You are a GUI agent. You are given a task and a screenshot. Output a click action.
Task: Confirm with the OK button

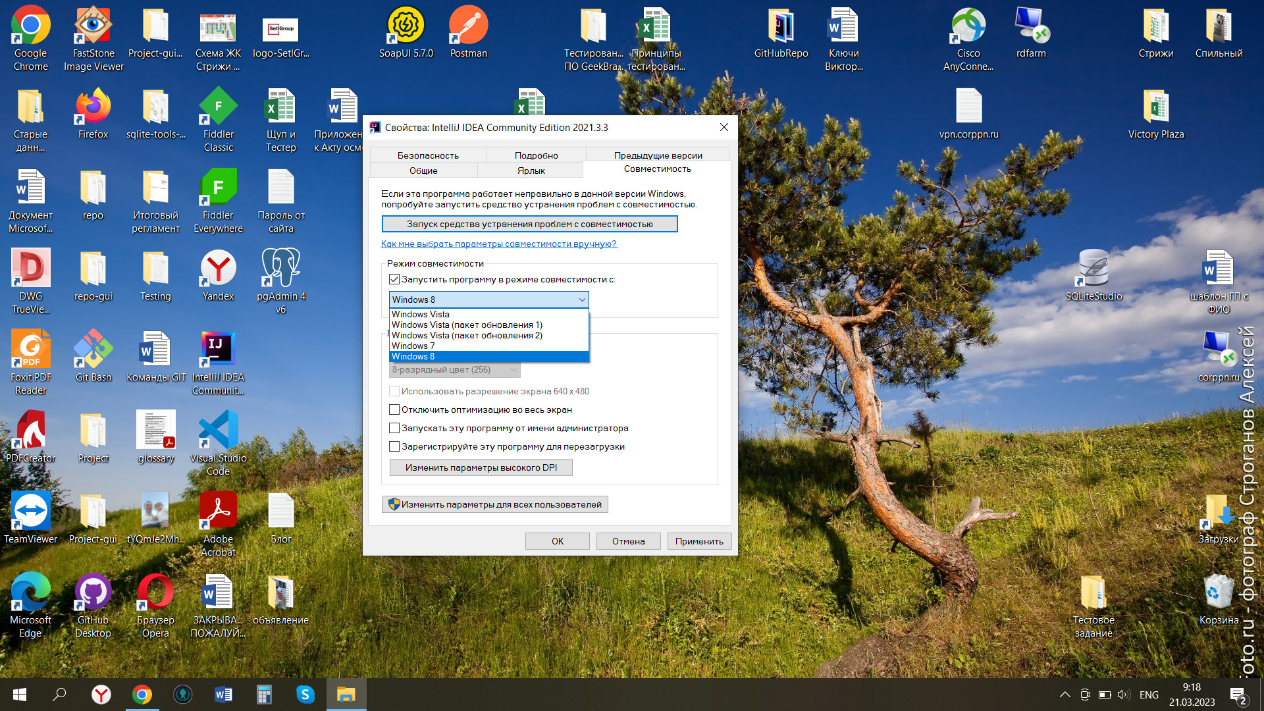[x=557, y=541]
